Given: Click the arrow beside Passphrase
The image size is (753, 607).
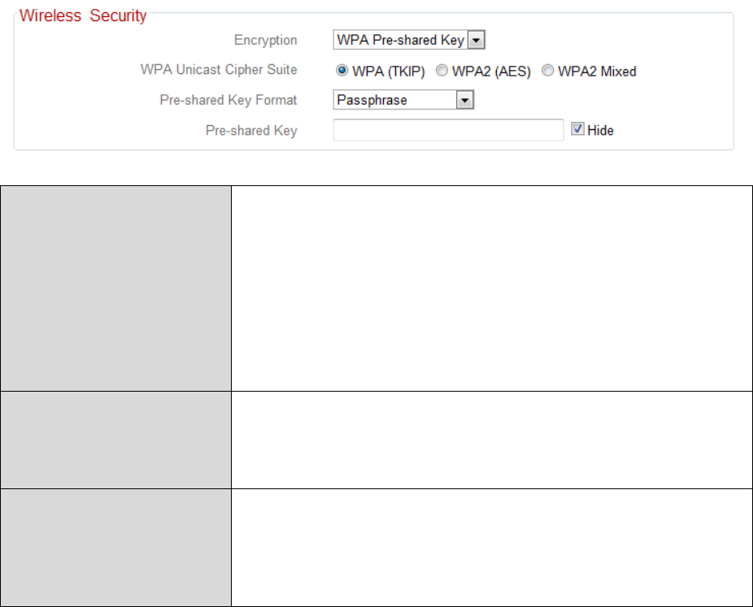Looking at the screenshot, I should 464,100.
